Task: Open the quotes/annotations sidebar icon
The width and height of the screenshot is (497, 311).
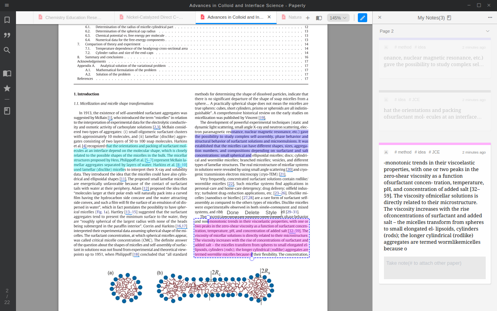Action: (x=7, y=35)
